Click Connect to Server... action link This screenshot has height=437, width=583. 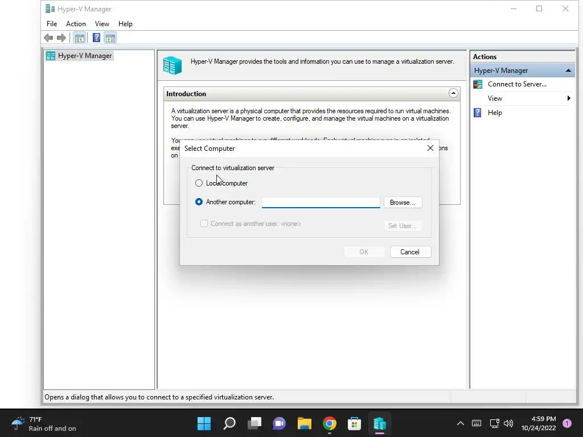coord(517,84)
